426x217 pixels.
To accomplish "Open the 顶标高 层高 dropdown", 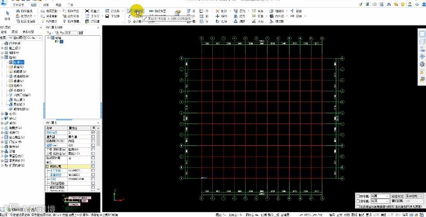I will click(x=380, y=196).
